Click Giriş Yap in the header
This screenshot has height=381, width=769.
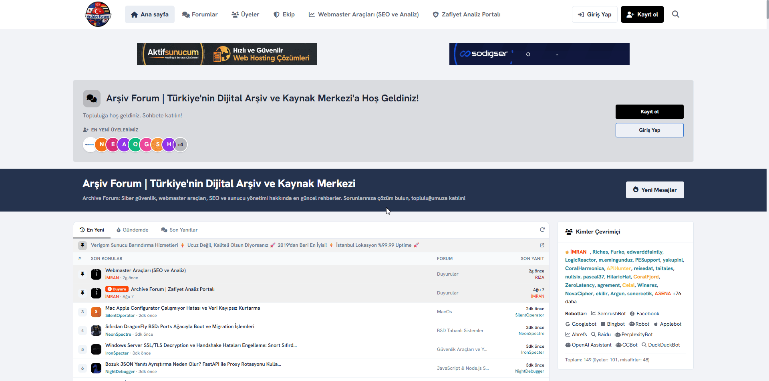(x=595, y=14)
